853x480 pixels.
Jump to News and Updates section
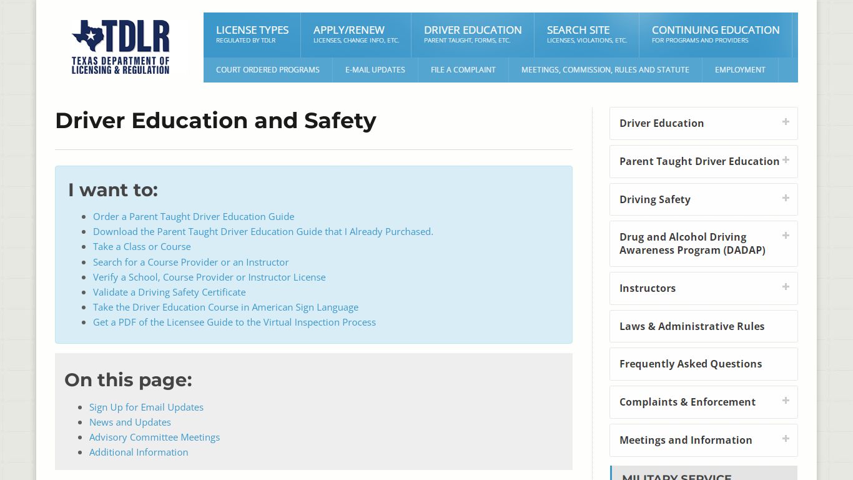pyautogui.click(x=130, y=422)
